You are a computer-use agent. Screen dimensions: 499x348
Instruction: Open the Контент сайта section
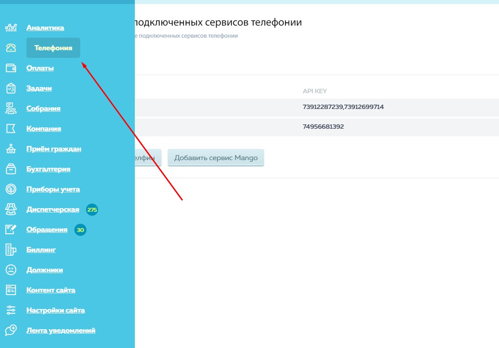pos(51,290)
